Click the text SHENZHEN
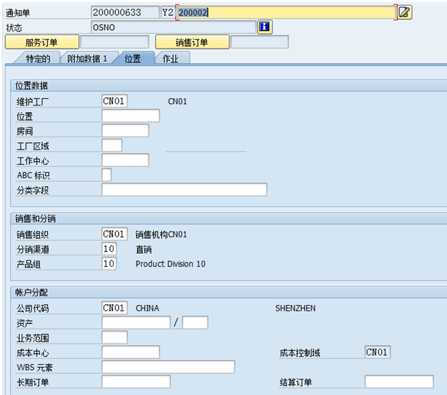The image size is (447, 395). (x=295, y=309)
